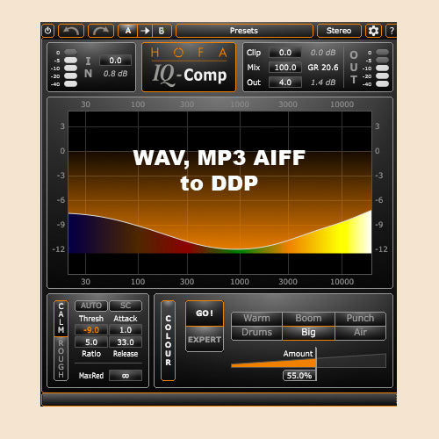Click the 0.0 dB clip readout

coord(323,53)
